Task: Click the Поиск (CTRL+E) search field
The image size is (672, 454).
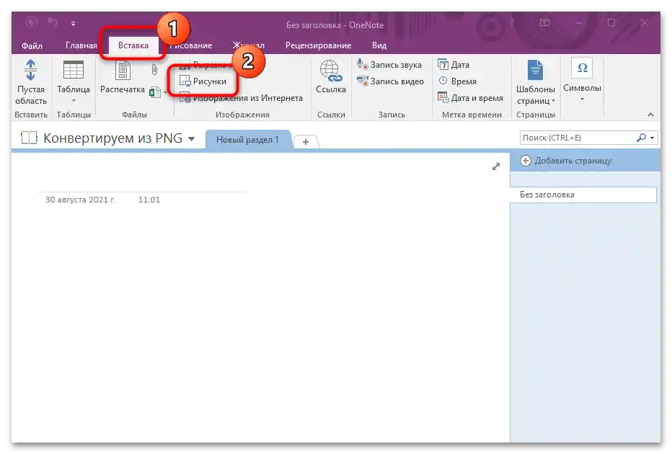Action: pos(578,138)
